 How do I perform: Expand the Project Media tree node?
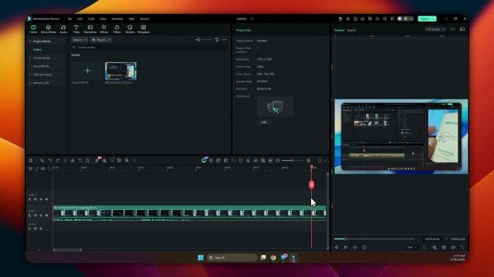point(30,41)
